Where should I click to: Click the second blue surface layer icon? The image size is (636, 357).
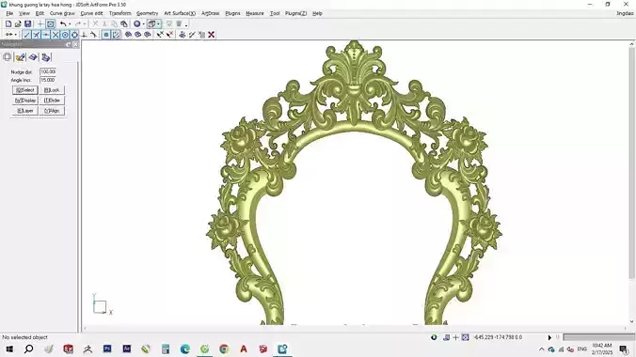click(x=138, y=35)
